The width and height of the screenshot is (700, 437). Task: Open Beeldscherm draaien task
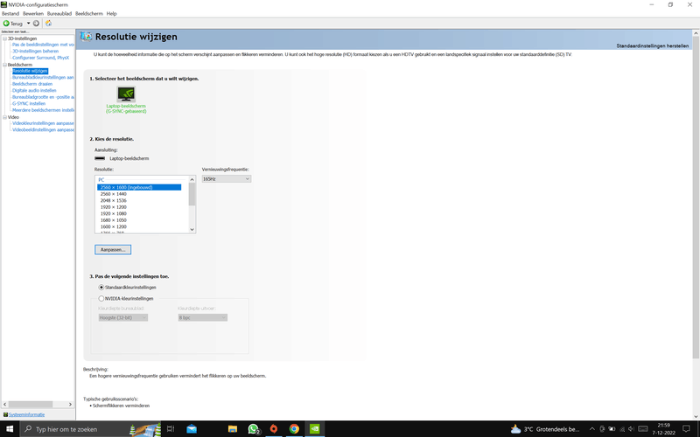click(x=32, y=84)
